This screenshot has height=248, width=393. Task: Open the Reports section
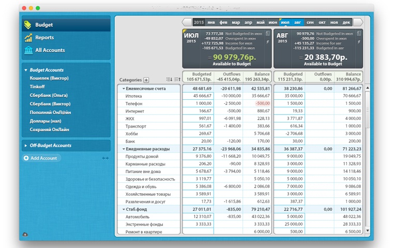click(x=44, y=38)
